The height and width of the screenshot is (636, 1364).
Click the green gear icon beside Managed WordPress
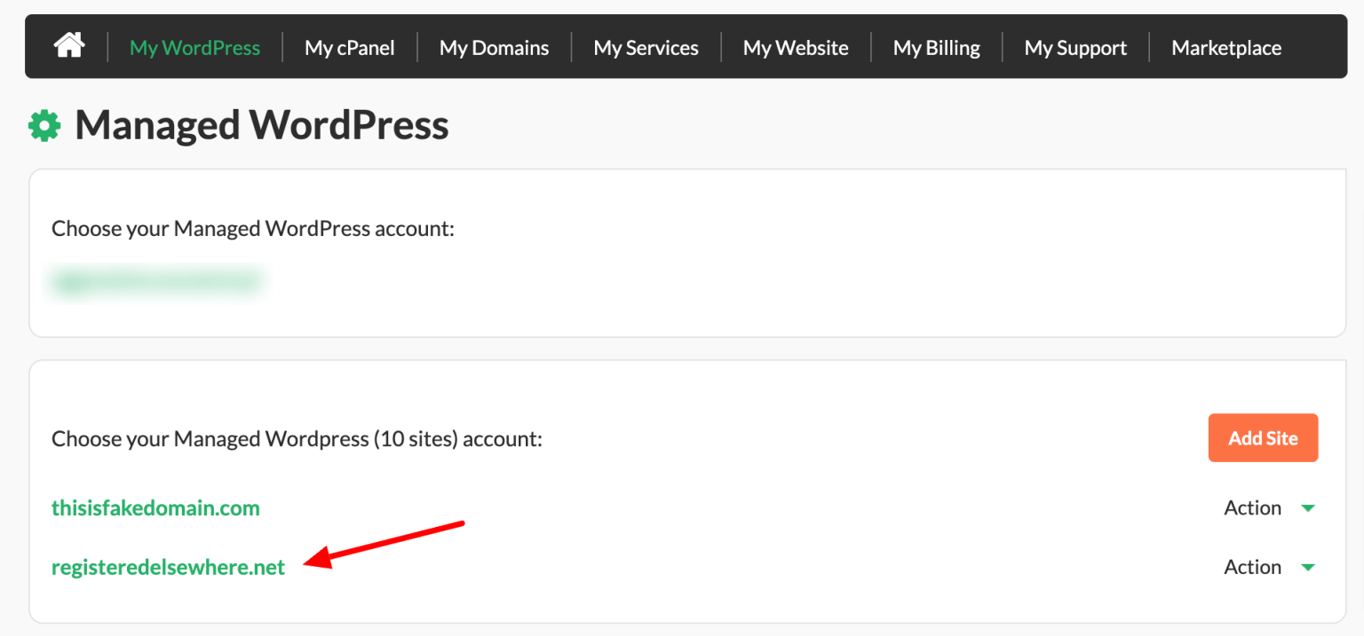click(x=44, y=126)
